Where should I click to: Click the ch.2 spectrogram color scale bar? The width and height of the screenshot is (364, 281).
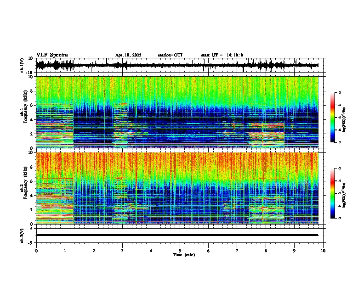333,193
